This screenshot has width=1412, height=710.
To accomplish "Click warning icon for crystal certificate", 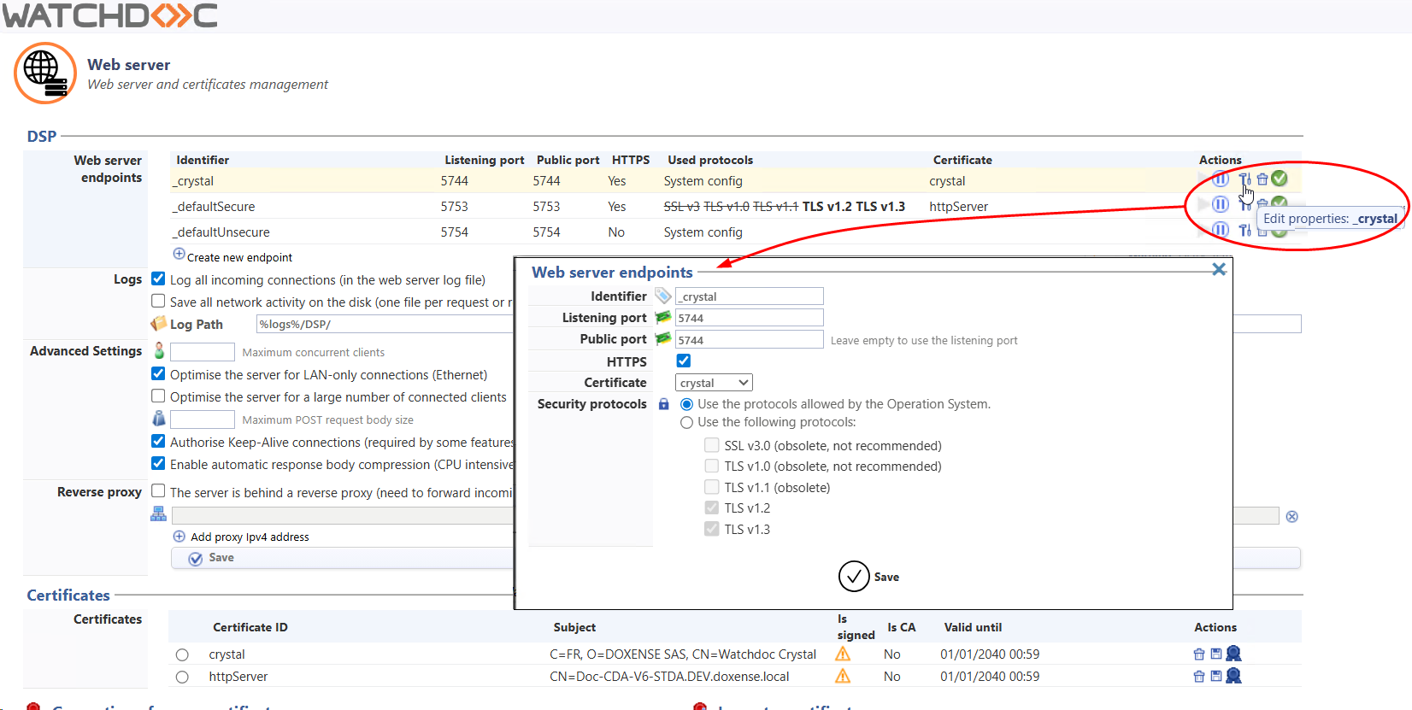I will tap(843, 654).
